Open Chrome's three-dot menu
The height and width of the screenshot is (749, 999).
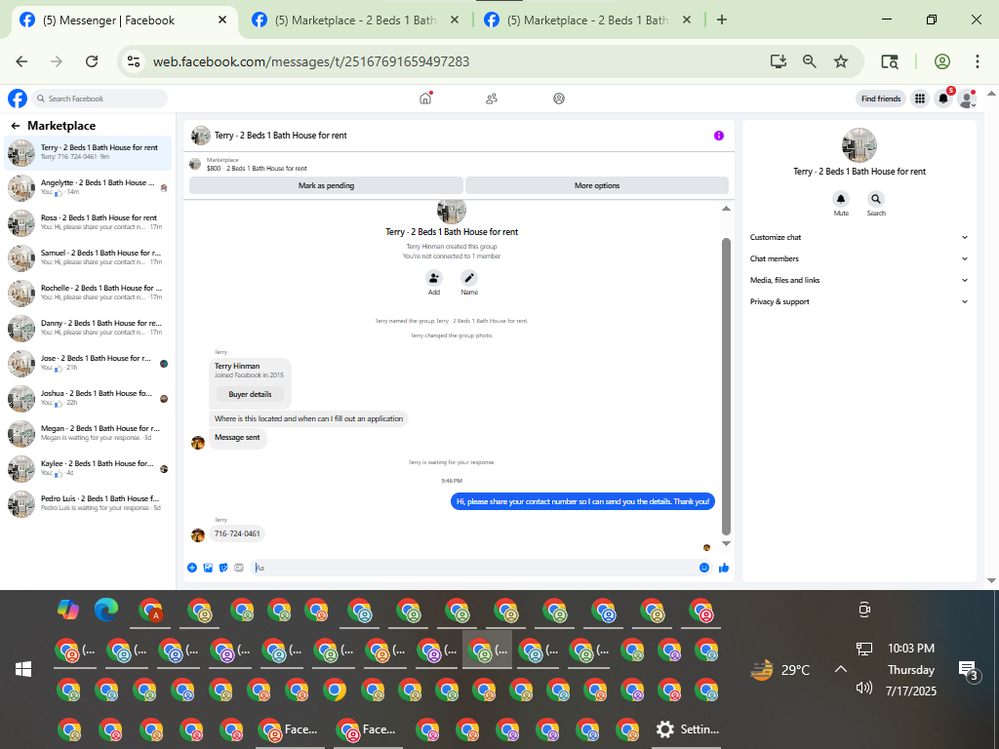pos(978,61)
